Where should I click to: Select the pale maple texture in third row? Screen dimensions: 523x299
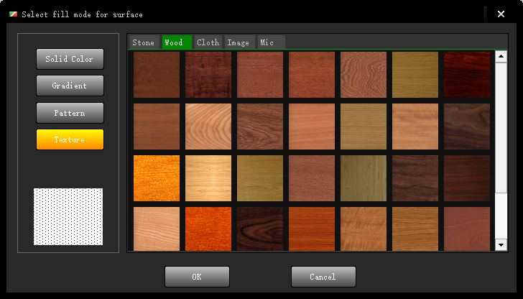point(208,178)
